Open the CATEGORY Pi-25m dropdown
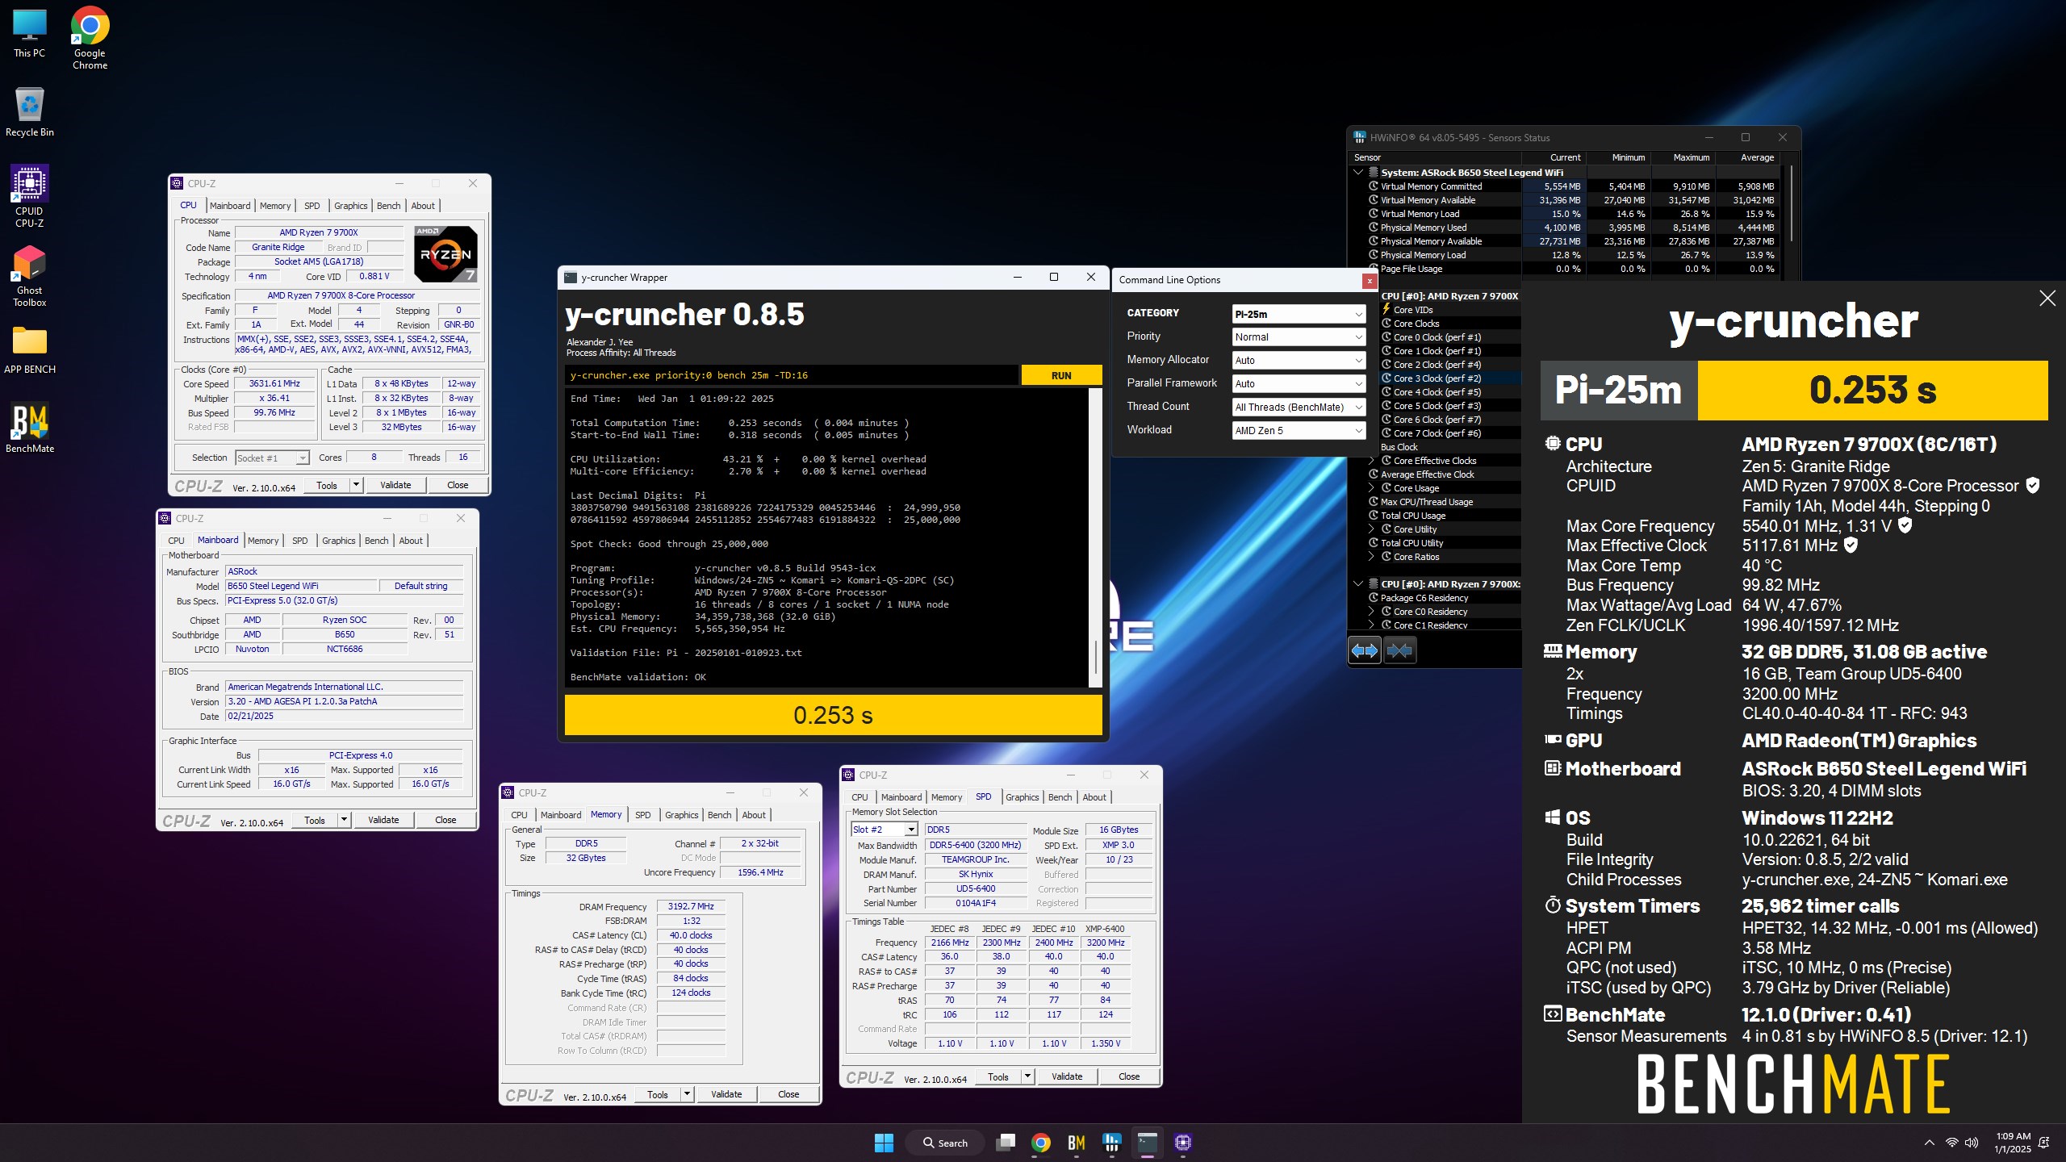 pyautogui.click(x=1299, y=314)
